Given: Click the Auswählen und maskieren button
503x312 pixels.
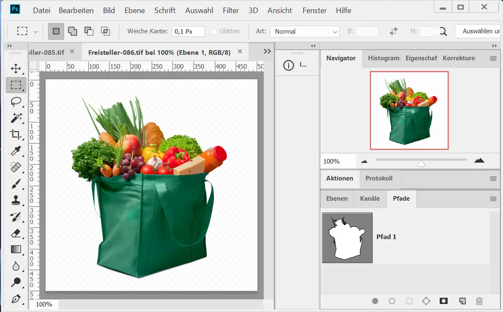Looking at the screenshot, I should click(x=479, y=31).
